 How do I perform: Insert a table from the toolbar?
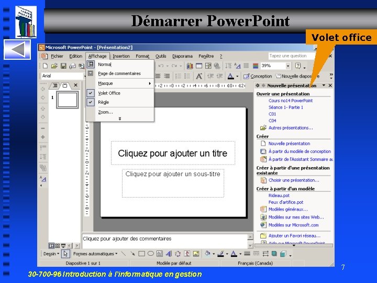pos(199,66)
